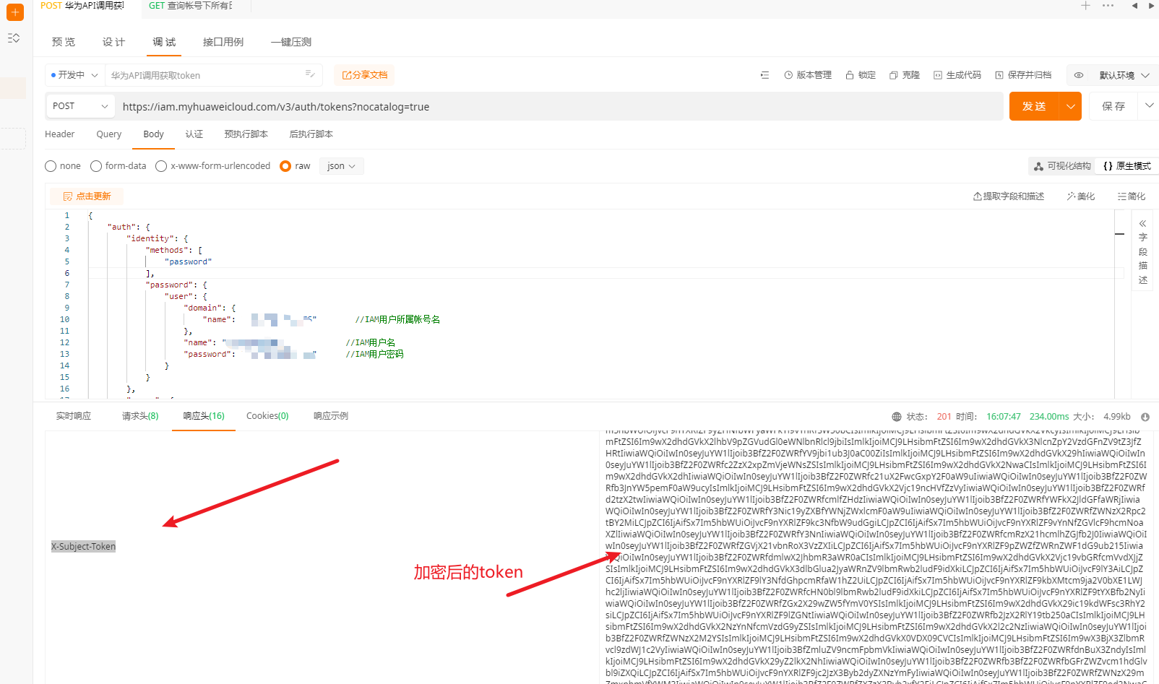Click the 美化 beautify wand
Image resolution: width=1159 pixels, height=684 pixels.
click(1081, 196)
